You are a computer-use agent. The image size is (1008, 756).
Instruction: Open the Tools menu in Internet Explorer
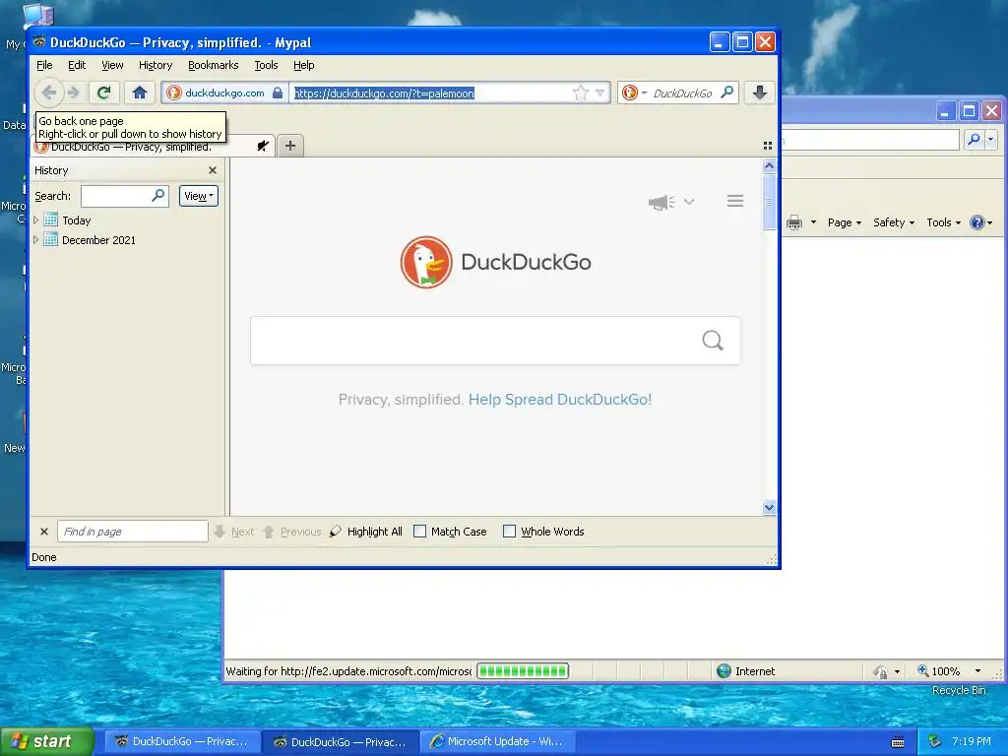(943, 222)
